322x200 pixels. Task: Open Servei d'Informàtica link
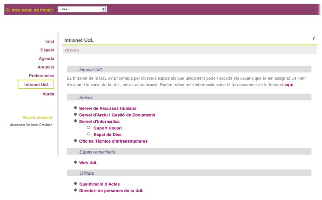pyautogui.click(x=99, y=122)
